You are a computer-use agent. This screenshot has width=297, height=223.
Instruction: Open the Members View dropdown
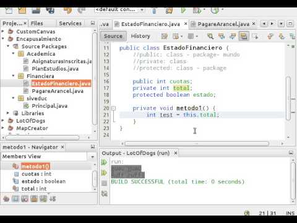tap(92, 157)
